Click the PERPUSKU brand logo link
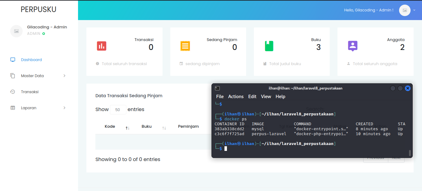Screen dimensions: 422x191 pyautogui.click(x=39, y=10)
